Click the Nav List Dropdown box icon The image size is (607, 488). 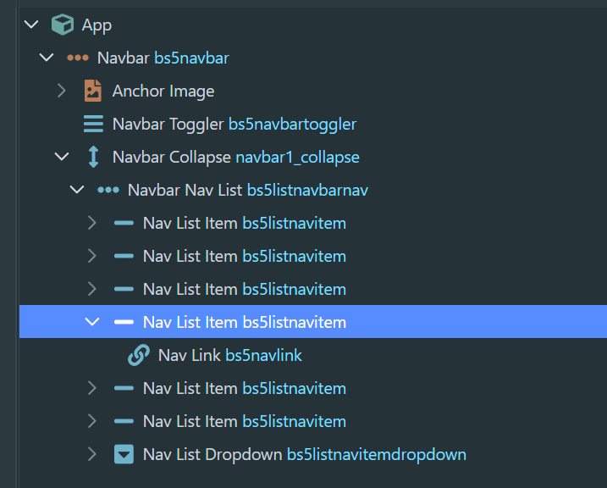[x=124, y=454]
